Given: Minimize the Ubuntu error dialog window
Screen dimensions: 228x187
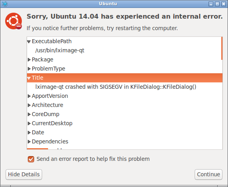Looking at the screenshot, I should (x=211, y=4).
